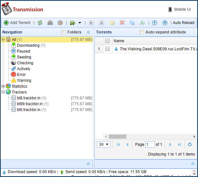This screenshot has height=177, width=198.
Task: Click the page number input field
Action: point(150,145)
